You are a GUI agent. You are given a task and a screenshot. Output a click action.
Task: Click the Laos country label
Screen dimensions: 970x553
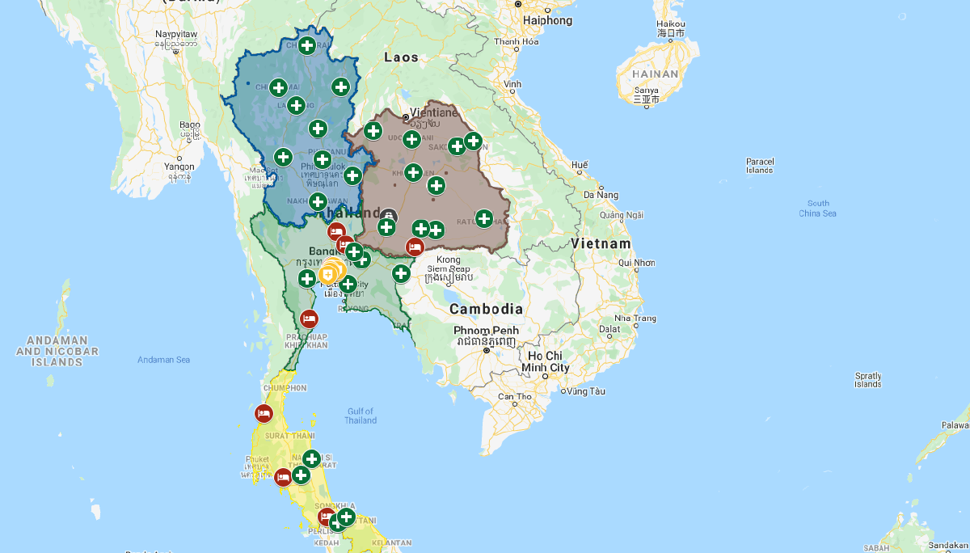[402, 57]
